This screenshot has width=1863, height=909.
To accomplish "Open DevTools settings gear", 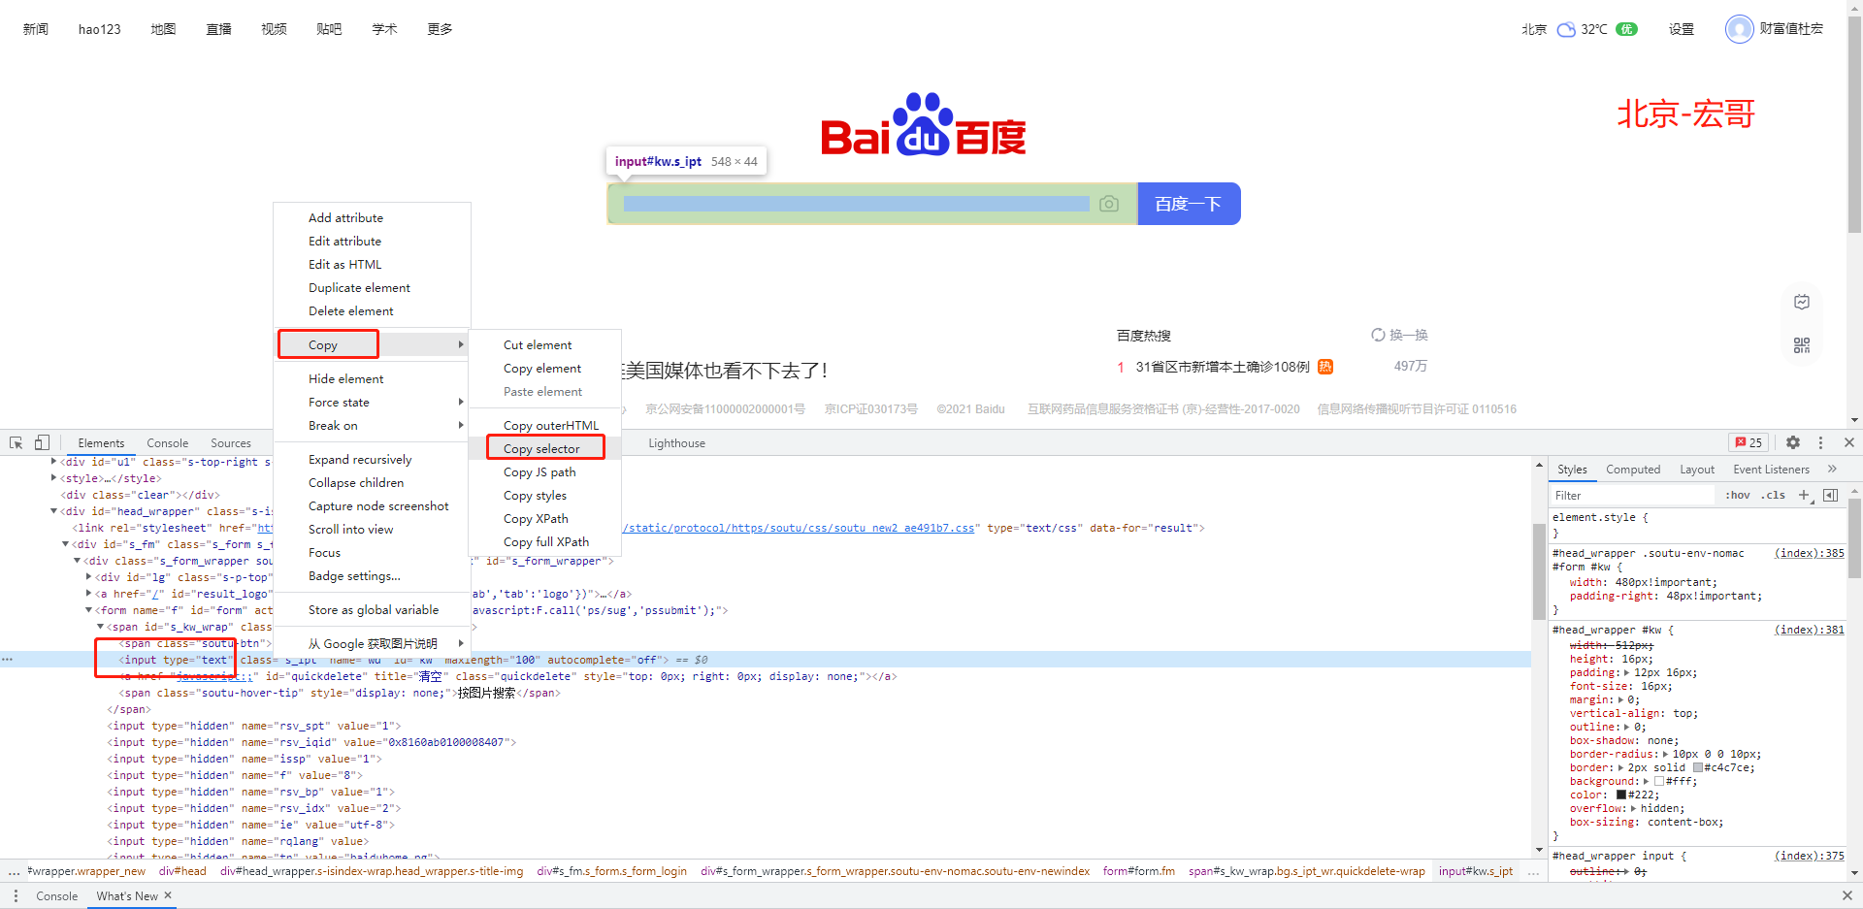I will click(x=1793, y=442).
